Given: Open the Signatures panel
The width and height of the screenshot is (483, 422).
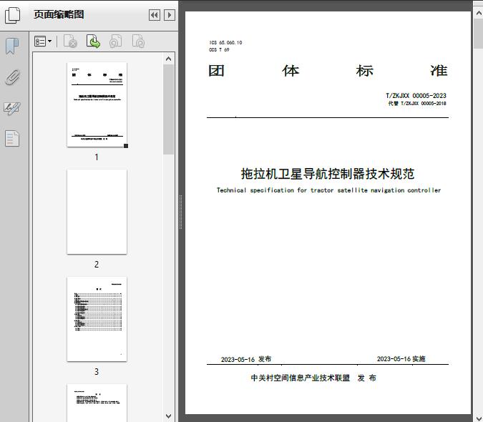Looking at the screenshot, I should (x=12, y=108).
